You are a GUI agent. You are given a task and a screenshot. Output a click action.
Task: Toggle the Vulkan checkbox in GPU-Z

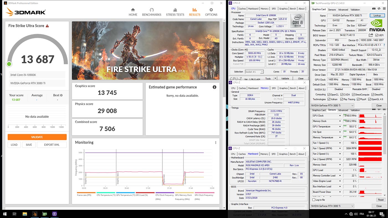(x=329, y=99)
